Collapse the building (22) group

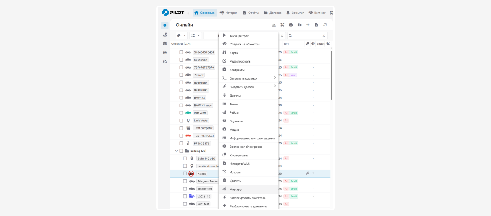coord(176,151)
